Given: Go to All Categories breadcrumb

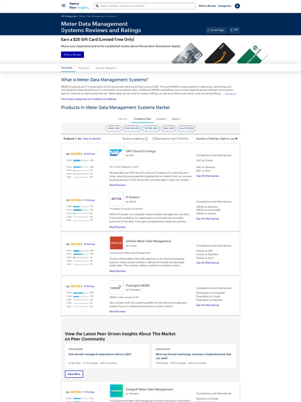Looking at the screenshot, I should coord(69,16).
